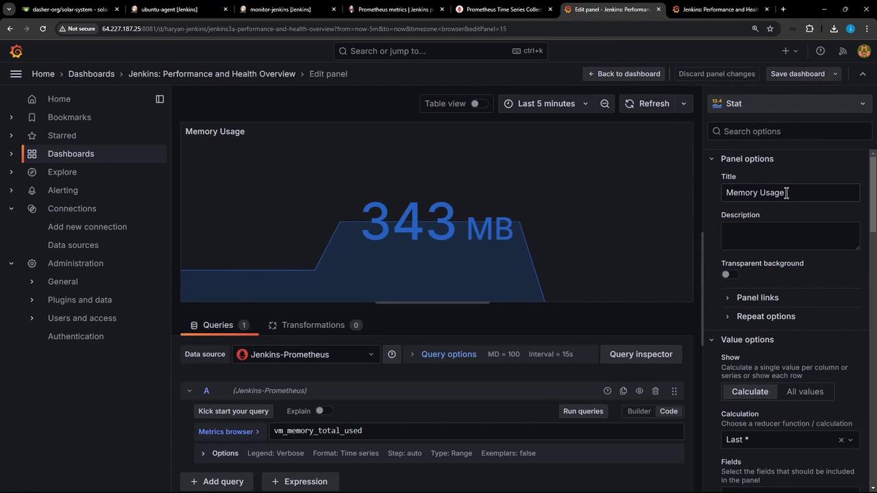Image resolution: width=877 pixels, height=493 pixels.
Task: Open the refresh interval dropdown arrow
Action: click(683, 103)
